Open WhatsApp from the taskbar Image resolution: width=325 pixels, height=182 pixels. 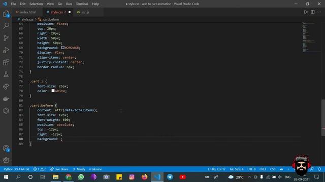click(x=81, y=177)
